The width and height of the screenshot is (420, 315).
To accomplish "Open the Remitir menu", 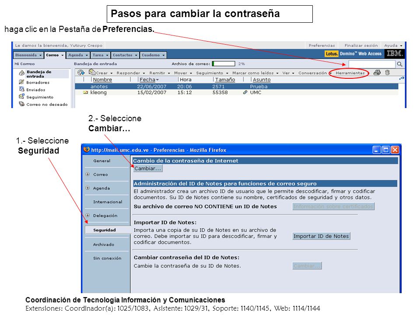I will click(x=160, y=73).
